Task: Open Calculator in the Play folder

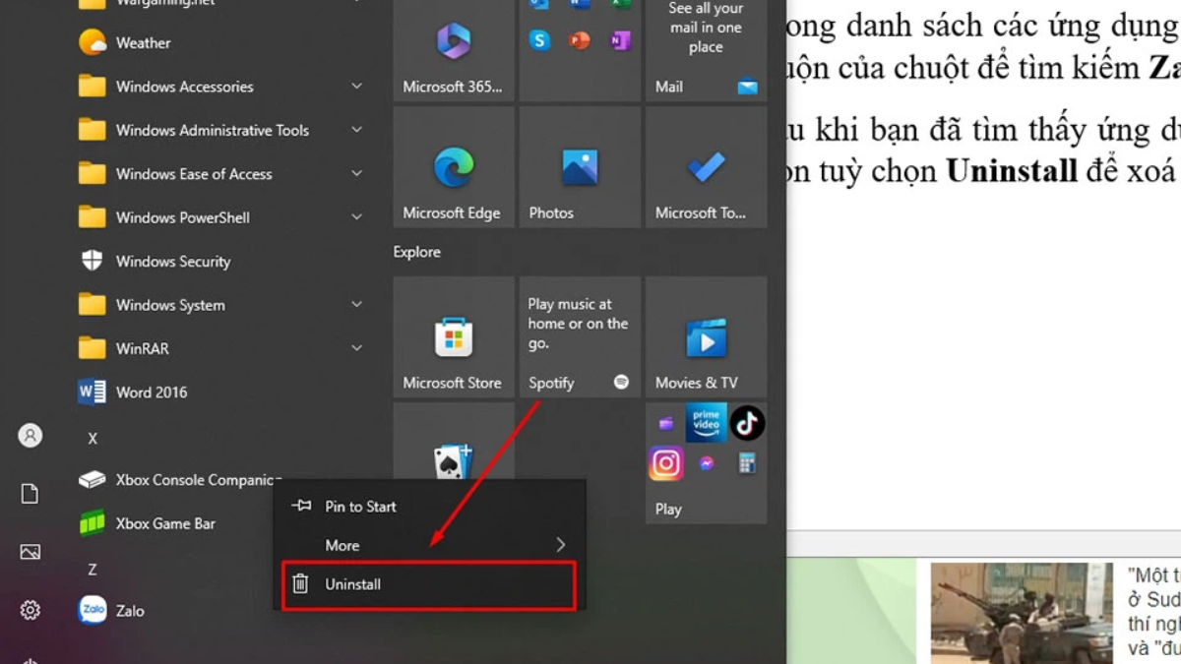Action: [x=747, y=463]
